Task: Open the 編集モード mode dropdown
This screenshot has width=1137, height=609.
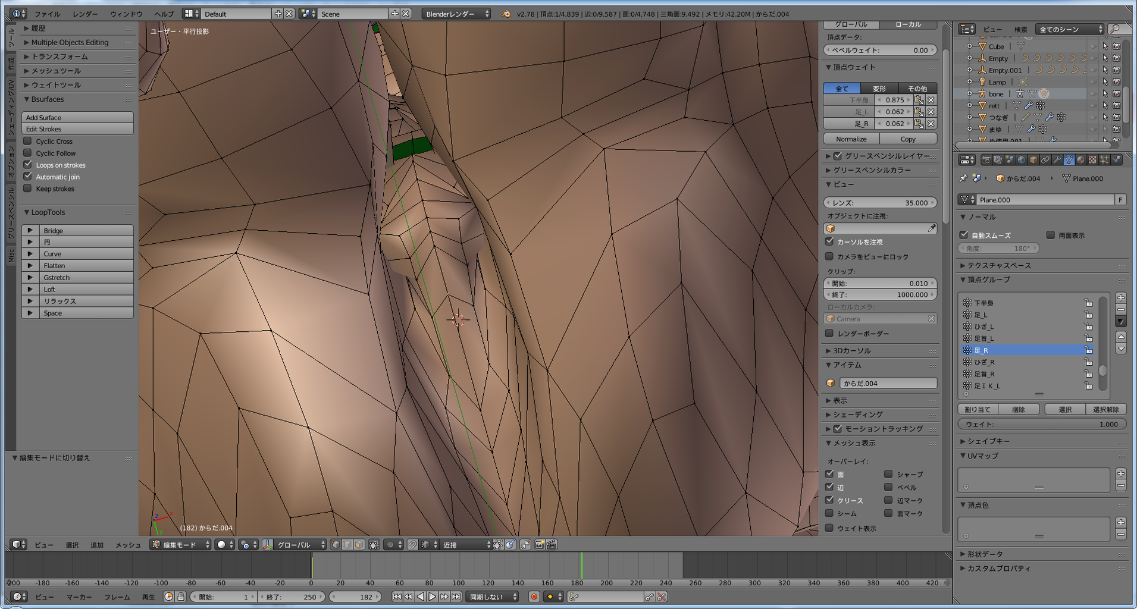Action: pyautogui.click(x=181, y=545)
